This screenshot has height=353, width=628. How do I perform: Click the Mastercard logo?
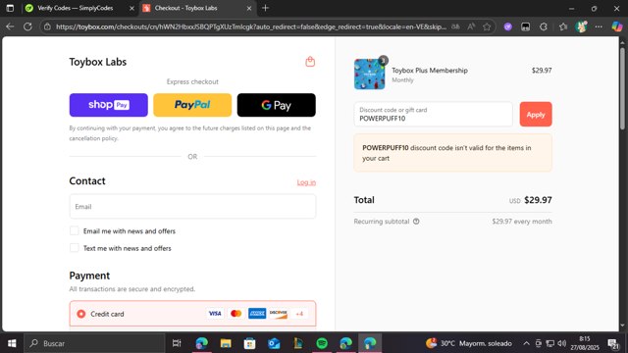tap(235, 314)
